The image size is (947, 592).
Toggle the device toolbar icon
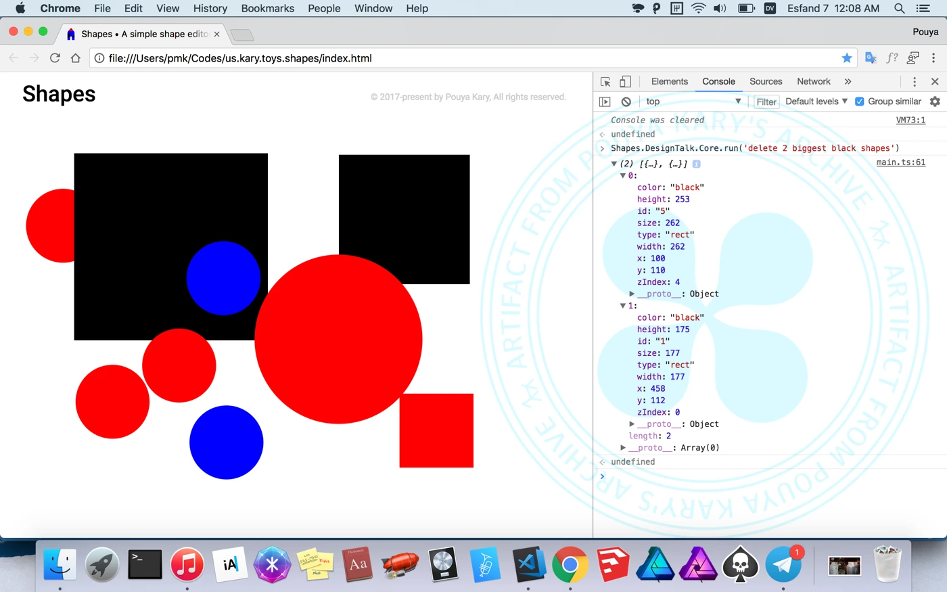pos(625,82)
